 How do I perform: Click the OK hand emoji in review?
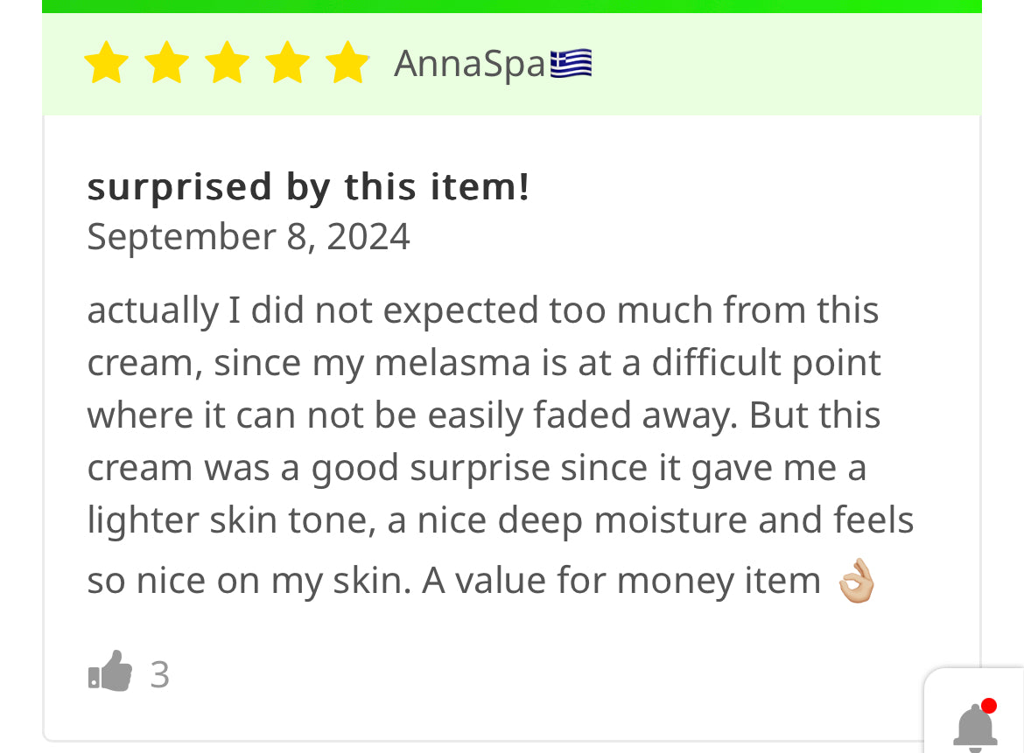point(856,582)
